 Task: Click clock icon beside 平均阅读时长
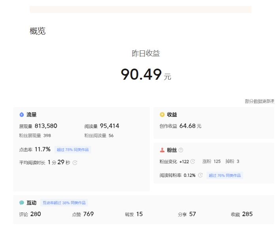pos(75,162)
